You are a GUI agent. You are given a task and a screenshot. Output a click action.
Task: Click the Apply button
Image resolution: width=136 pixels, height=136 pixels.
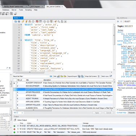tap(97, 113)
